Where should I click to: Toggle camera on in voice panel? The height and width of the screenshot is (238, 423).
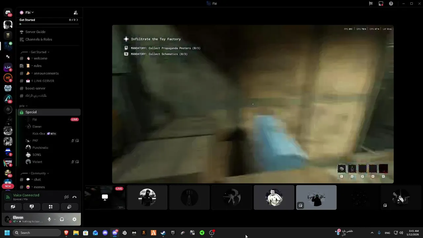tap(13, 207)
